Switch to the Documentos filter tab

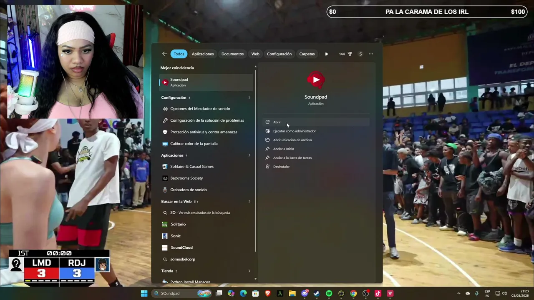pos(232,54)
